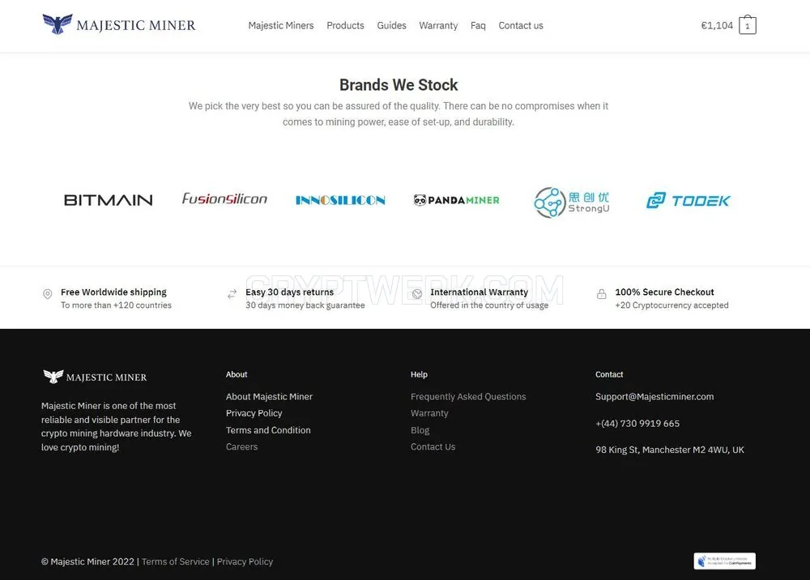Open the Products menu item
Viewport: 810px width, 580px height.
tap(345, 25)
